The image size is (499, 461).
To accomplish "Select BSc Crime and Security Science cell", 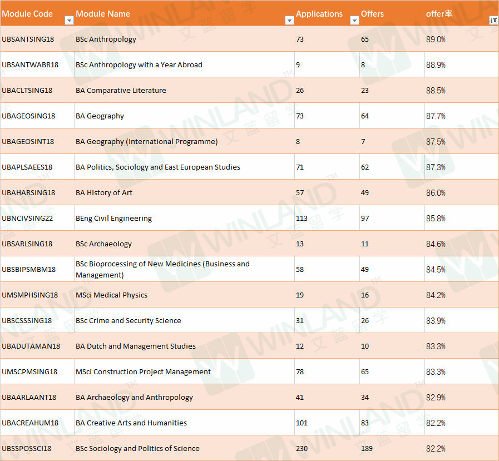I will point(184,320).
